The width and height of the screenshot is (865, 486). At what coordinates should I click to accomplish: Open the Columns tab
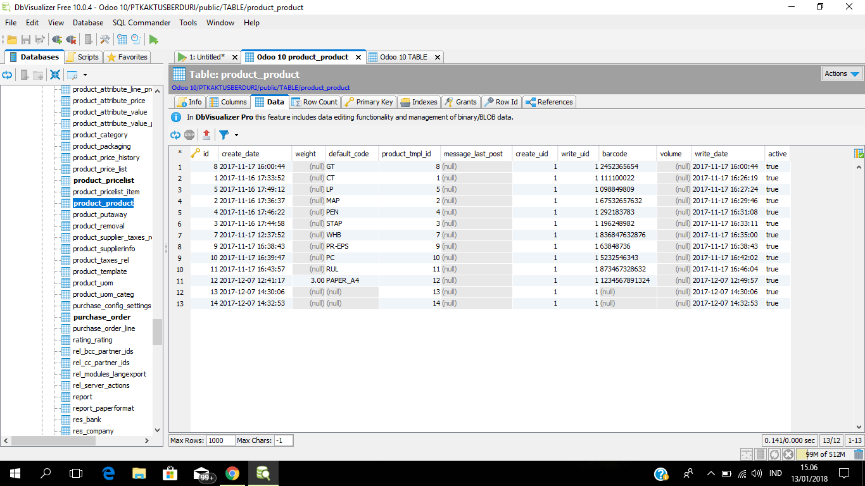[228, 102]
